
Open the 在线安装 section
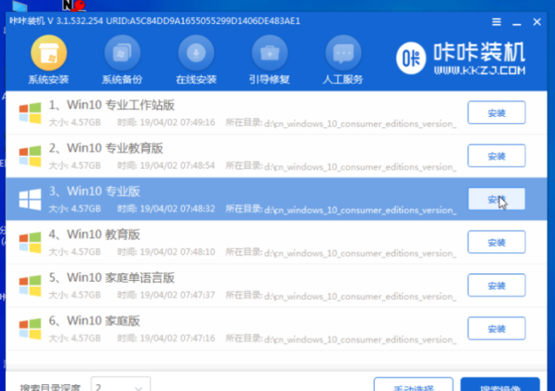point(196,60)
